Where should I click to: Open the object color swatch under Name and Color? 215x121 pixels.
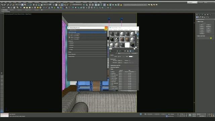click(x=211, y=38)
